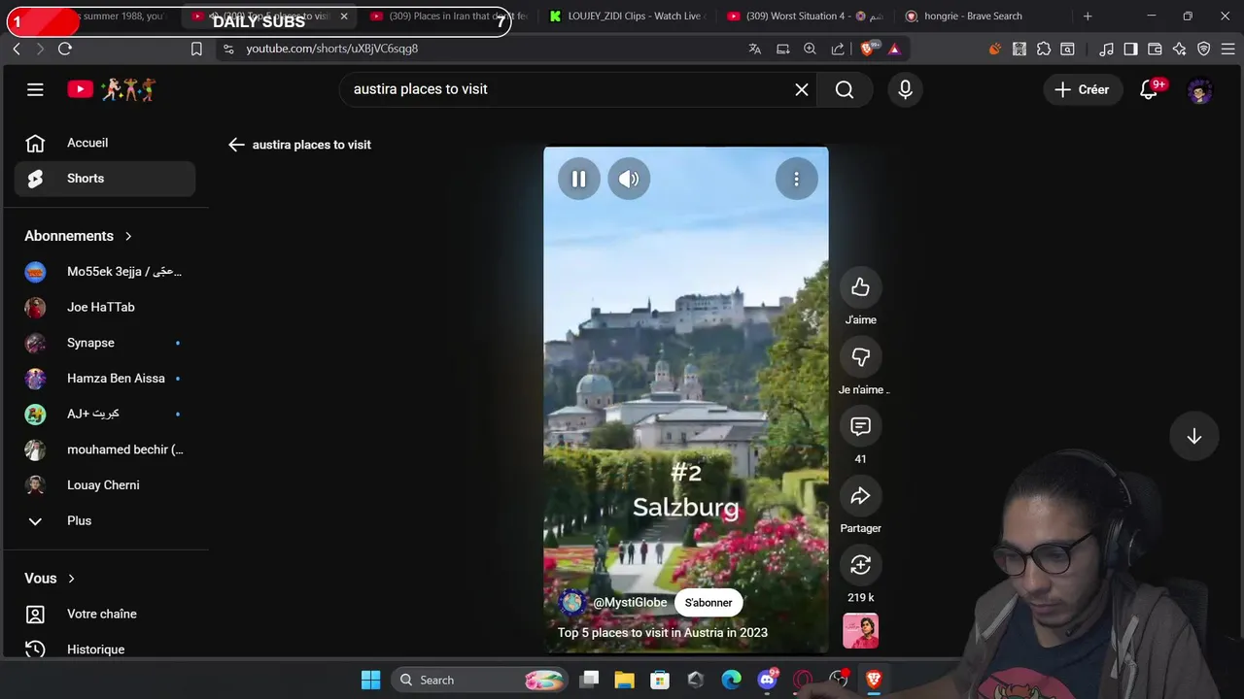Viewport: 1244px width, 699px height.
Task: Open YouTube notifications bell
Action: [1149, 89]
